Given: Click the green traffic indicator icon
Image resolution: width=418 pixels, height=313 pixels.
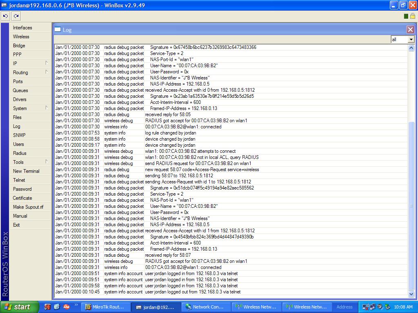Looking at the screenshot, I should pos(406,16).
